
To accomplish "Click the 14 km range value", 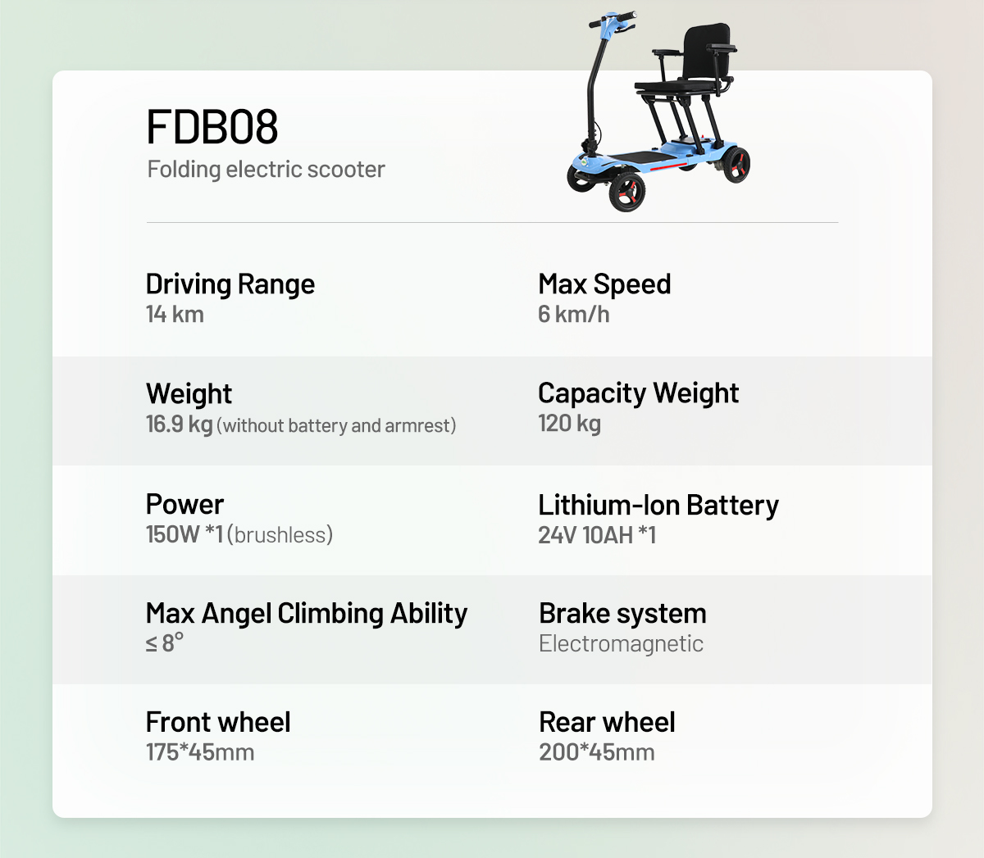I will [x=175, y=315].
